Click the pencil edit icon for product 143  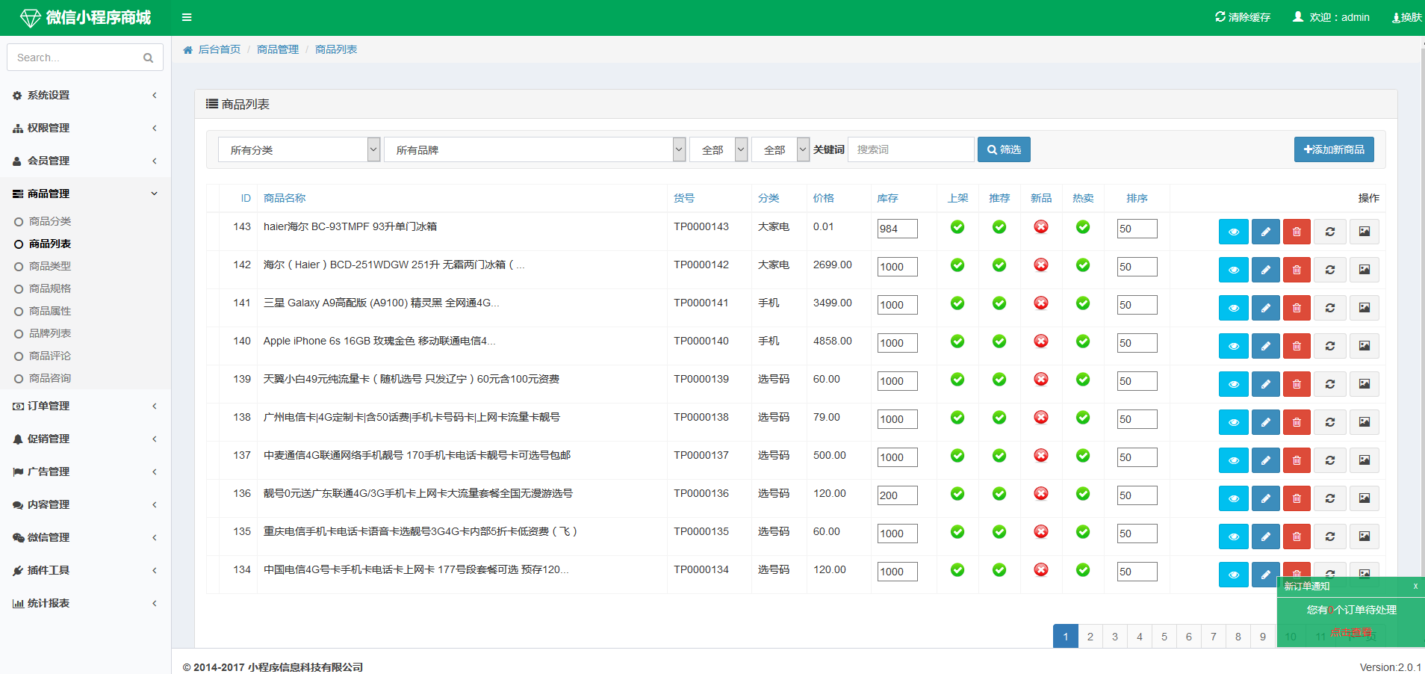click(x=1265, y=232)
